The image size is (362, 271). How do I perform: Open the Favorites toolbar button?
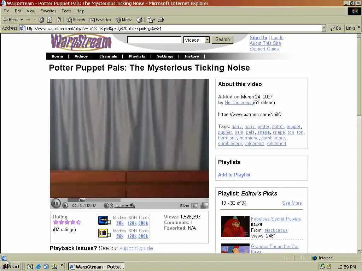point(100,20)
